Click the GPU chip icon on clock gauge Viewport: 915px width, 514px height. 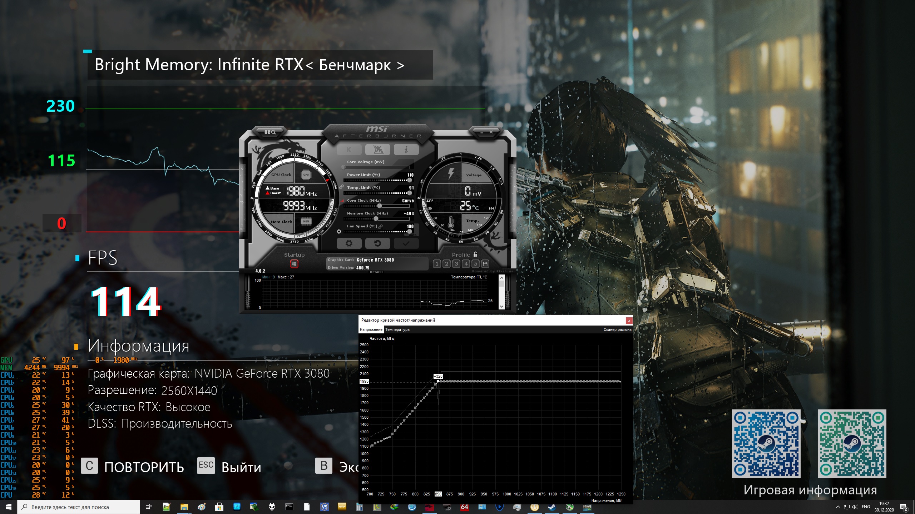click(306, 175)
